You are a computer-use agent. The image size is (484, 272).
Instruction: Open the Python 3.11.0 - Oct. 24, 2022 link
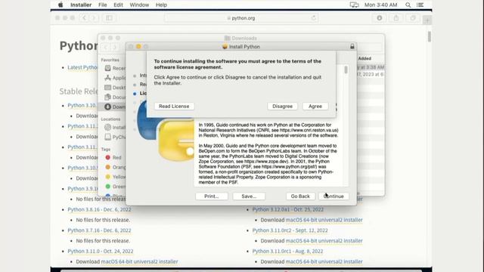pos(101,251)
